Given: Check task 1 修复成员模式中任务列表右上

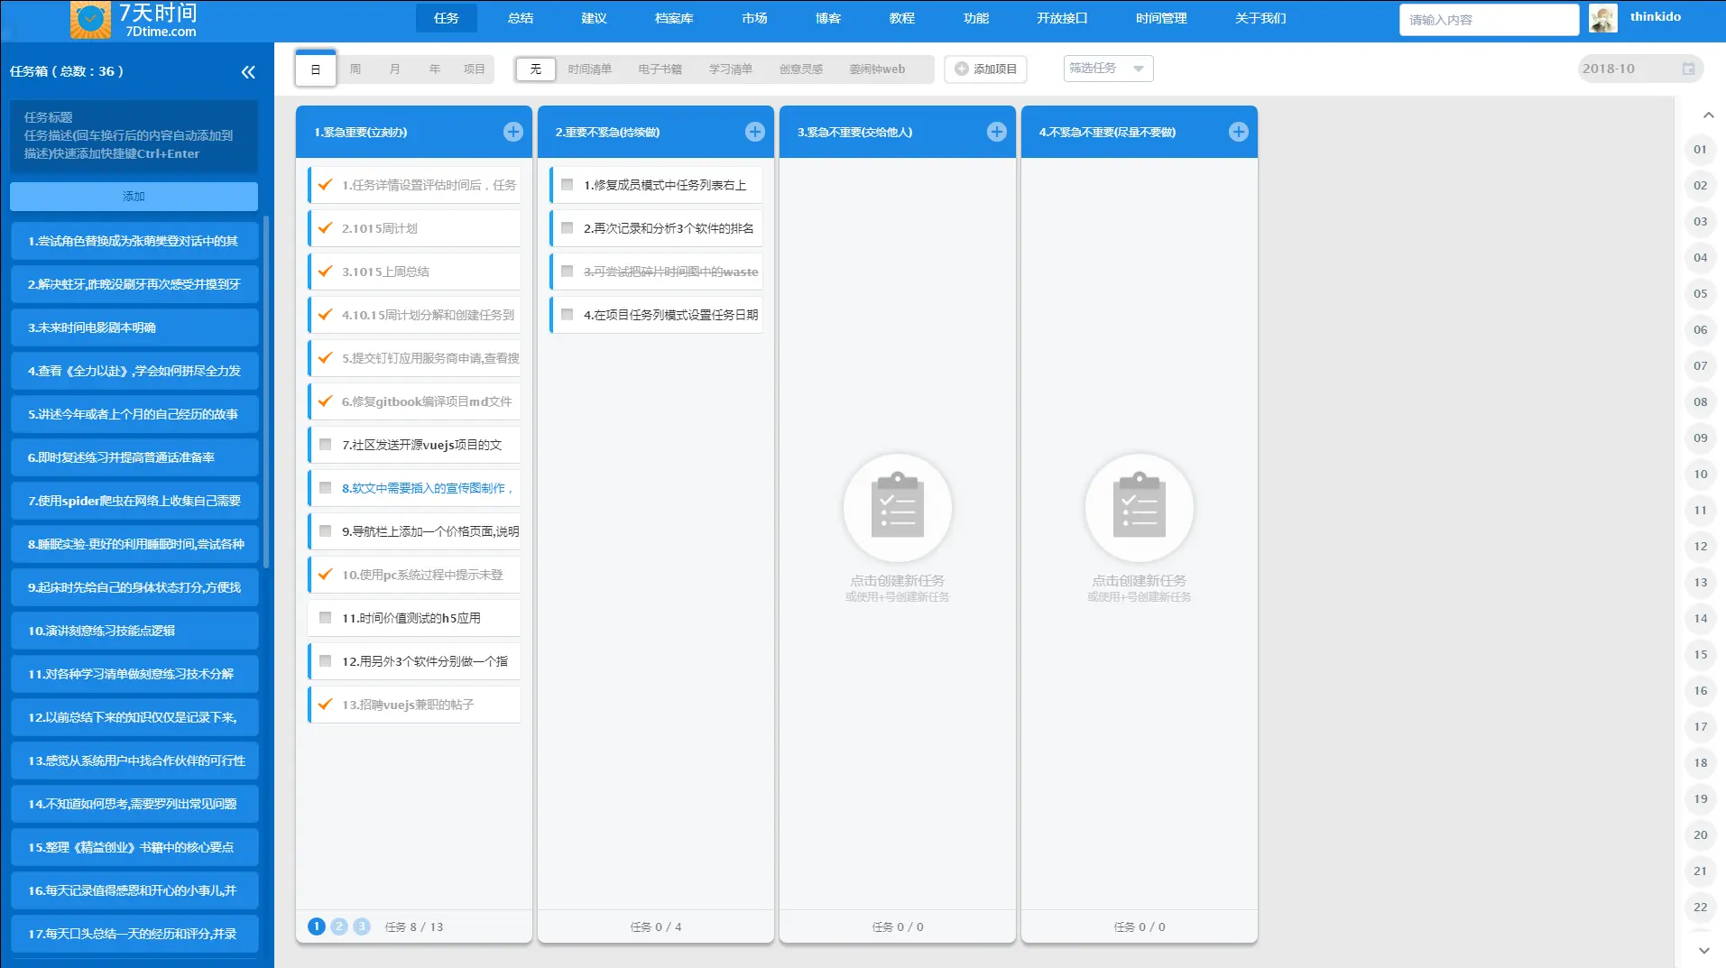Looking at the screenshot, I should [568, 184].
